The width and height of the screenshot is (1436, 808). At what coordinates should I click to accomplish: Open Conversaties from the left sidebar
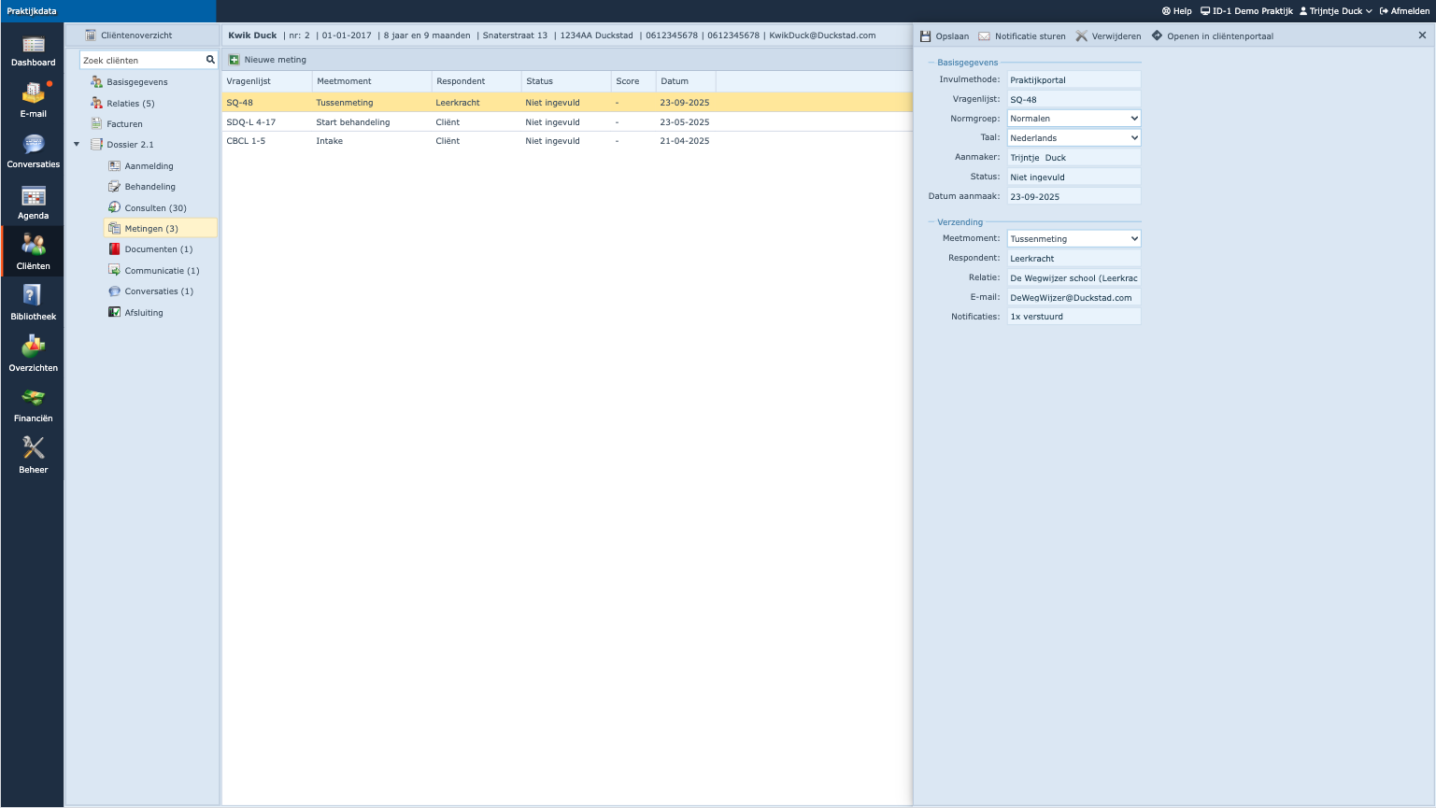33,151
